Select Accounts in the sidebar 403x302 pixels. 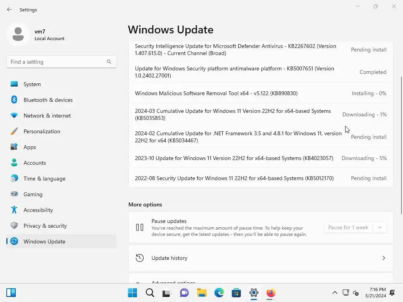[61, 163]
